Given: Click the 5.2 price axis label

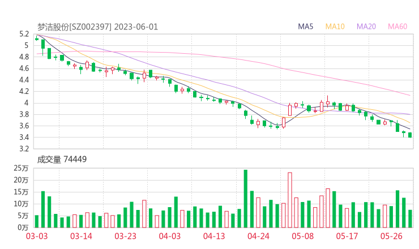Looking at the screenshot, I should [24, 34].
